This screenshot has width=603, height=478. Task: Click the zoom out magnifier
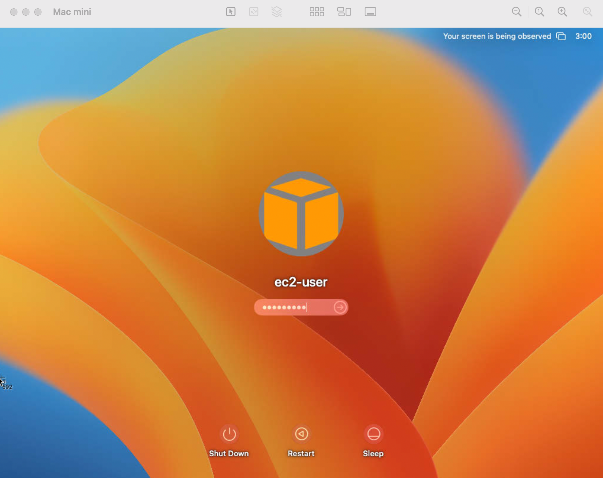516,12
